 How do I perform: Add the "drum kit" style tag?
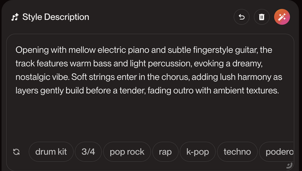coord(51,152)
